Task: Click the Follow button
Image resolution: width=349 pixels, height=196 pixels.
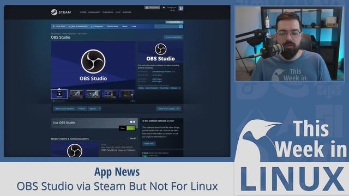Action: tap(81, 109)
